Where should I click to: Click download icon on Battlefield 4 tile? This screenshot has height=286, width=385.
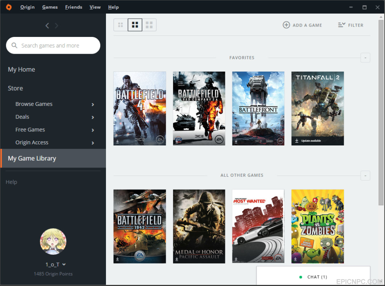pos(117,142)
